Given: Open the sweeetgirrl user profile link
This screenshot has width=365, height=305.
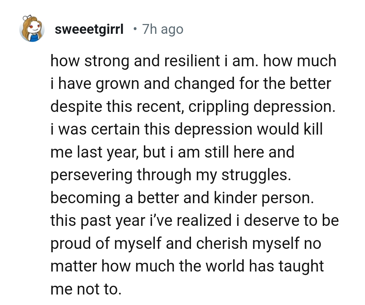Looking at the screenshot, I should coord(89,29).
